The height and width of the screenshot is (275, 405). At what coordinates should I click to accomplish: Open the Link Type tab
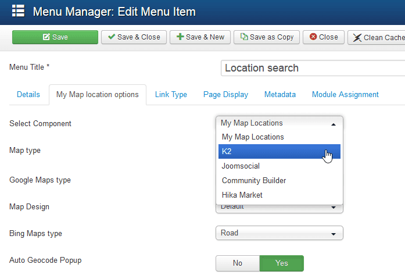171,95
